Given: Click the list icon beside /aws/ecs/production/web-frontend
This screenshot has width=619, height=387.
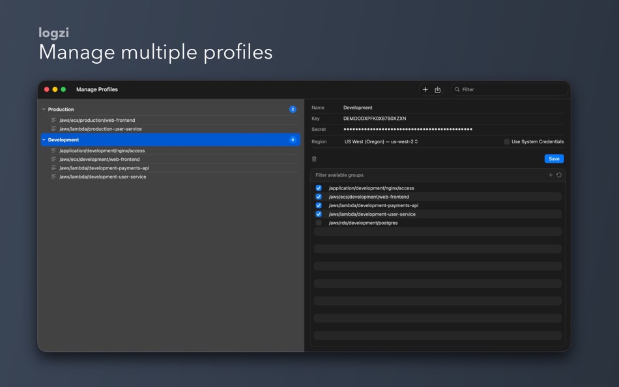Looking at the screenshot, I should tap(53, 120).
